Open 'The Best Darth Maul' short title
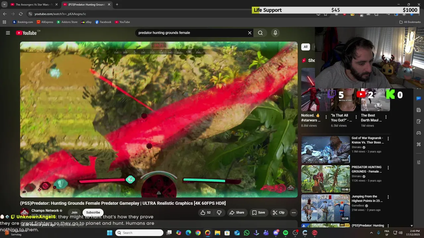Image resolution: width=424 pixels, height=238 pixels. tap(371, 118)
